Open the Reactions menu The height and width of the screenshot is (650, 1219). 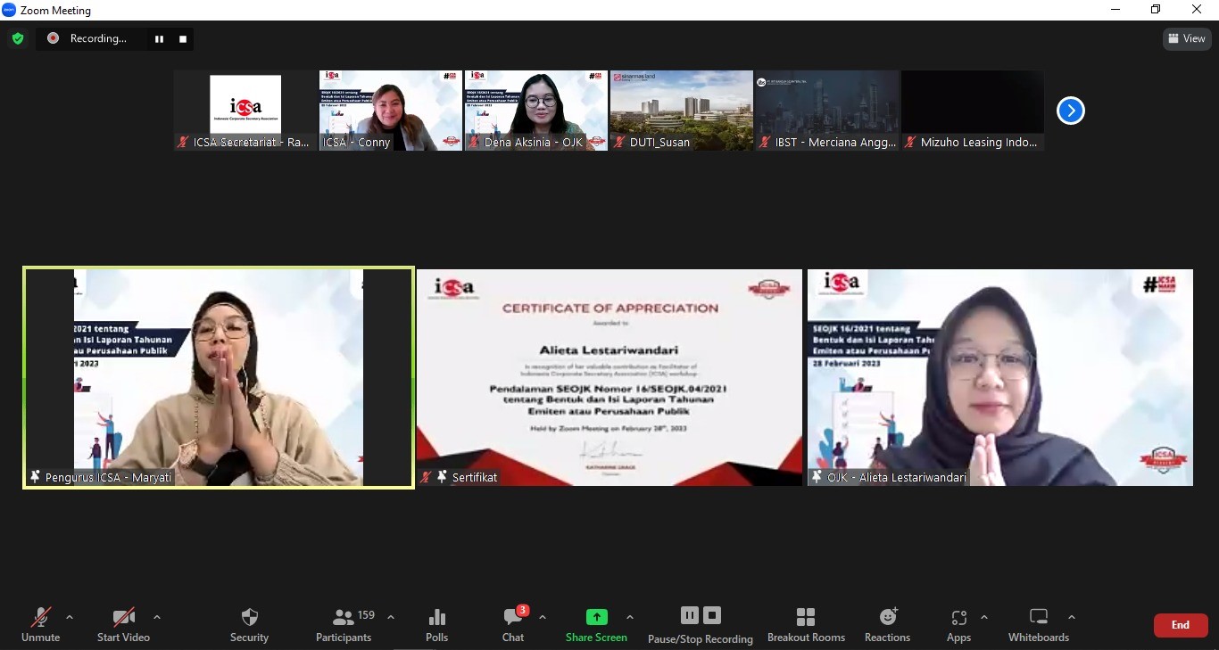click(887, 625)
